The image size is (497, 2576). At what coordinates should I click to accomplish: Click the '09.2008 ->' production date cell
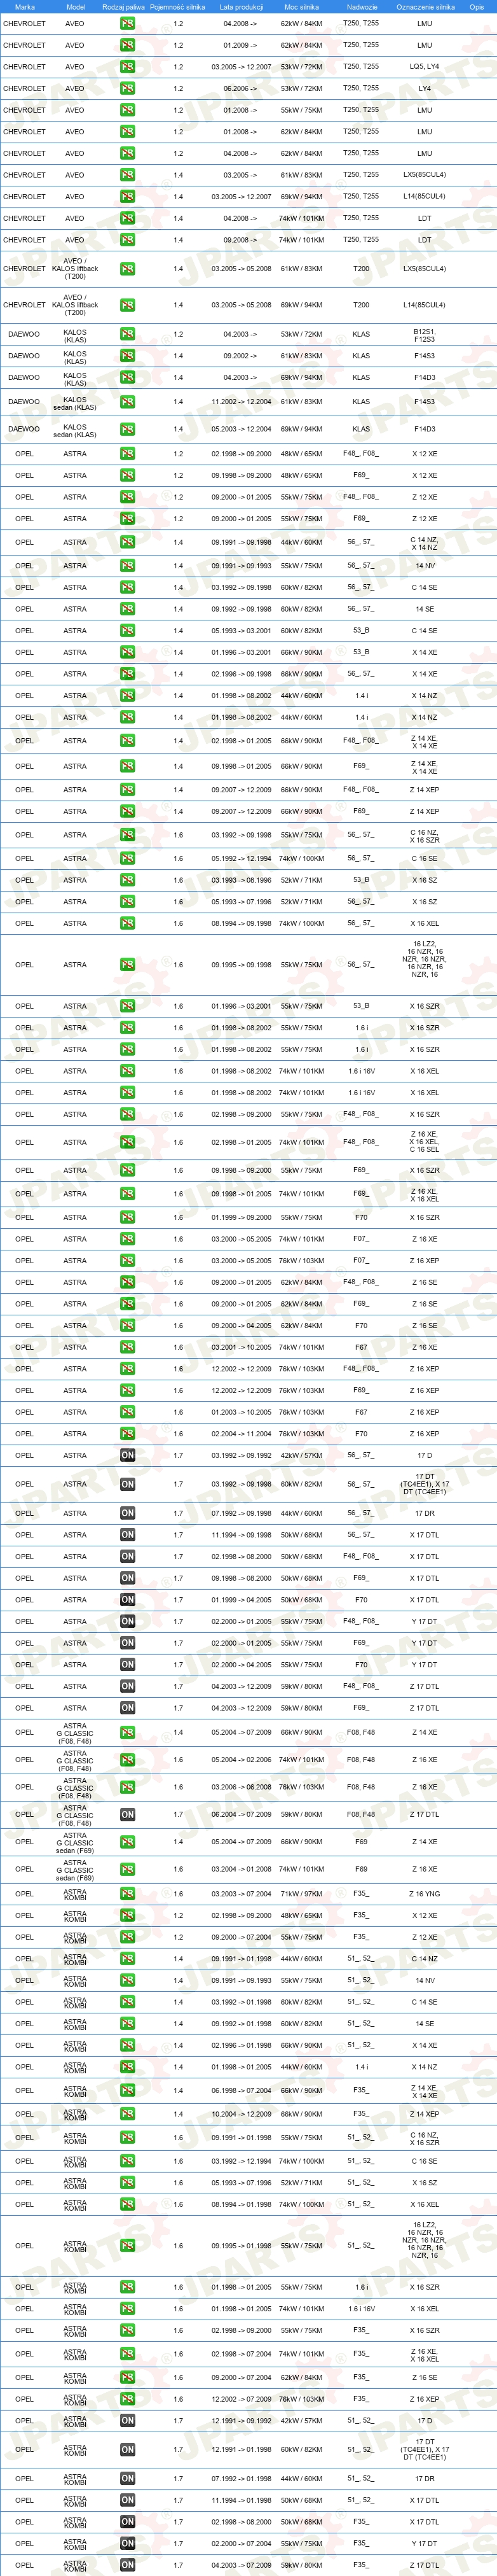click(x=240, y=240)
